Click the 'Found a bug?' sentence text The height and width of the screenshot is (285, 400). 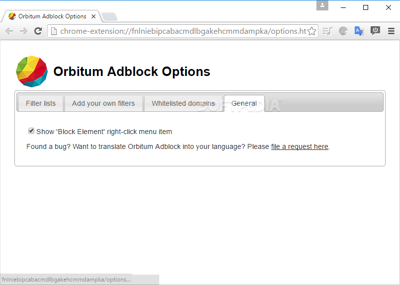coord(178,146)
